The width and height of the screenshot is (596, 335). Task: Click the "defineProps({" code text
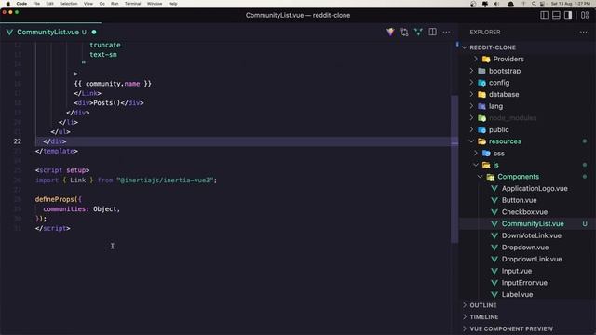(58, 199)
